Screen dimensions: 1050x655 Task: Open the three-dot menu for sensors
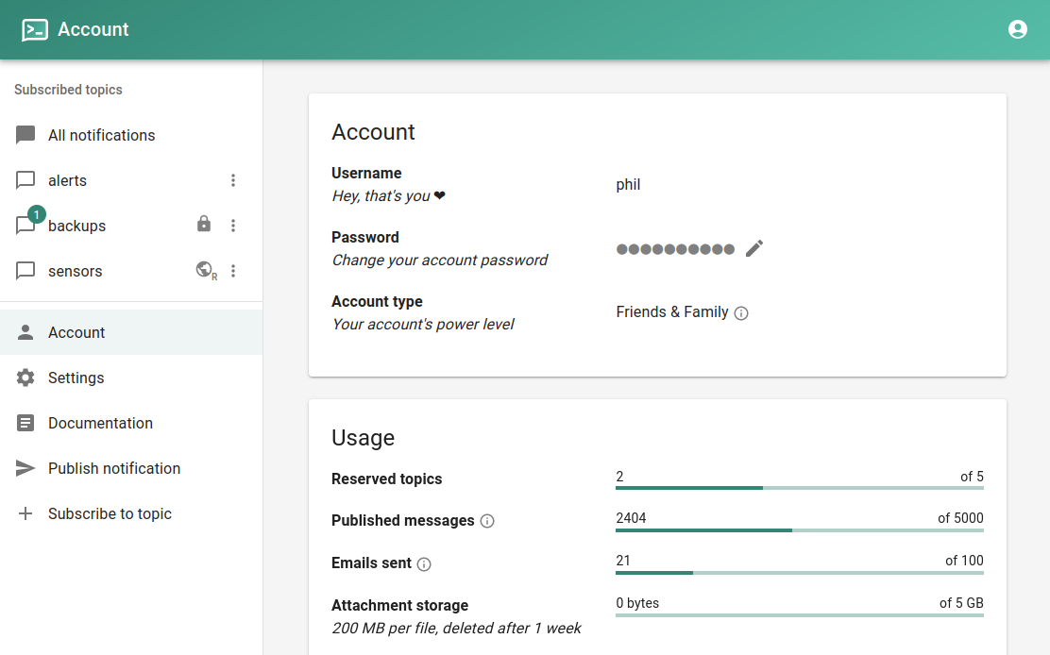point(233,271)
